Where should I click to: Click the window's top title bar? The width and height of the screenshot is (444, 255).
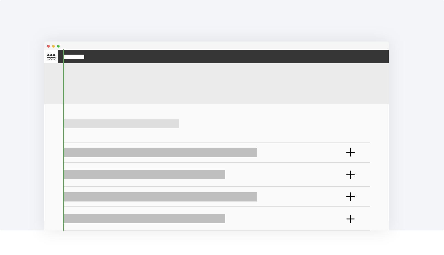point(219,46)
